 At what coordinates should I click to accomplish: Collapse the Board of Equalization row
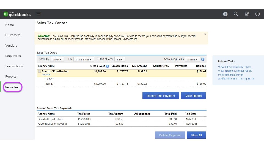(39, 71)
